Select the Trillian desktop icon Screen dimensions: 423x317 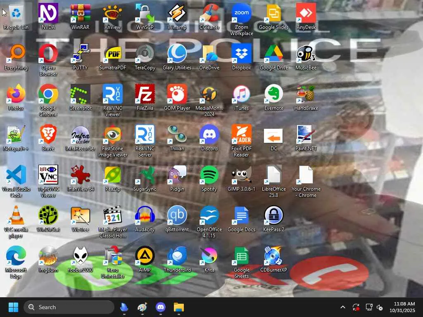point(177,138)
